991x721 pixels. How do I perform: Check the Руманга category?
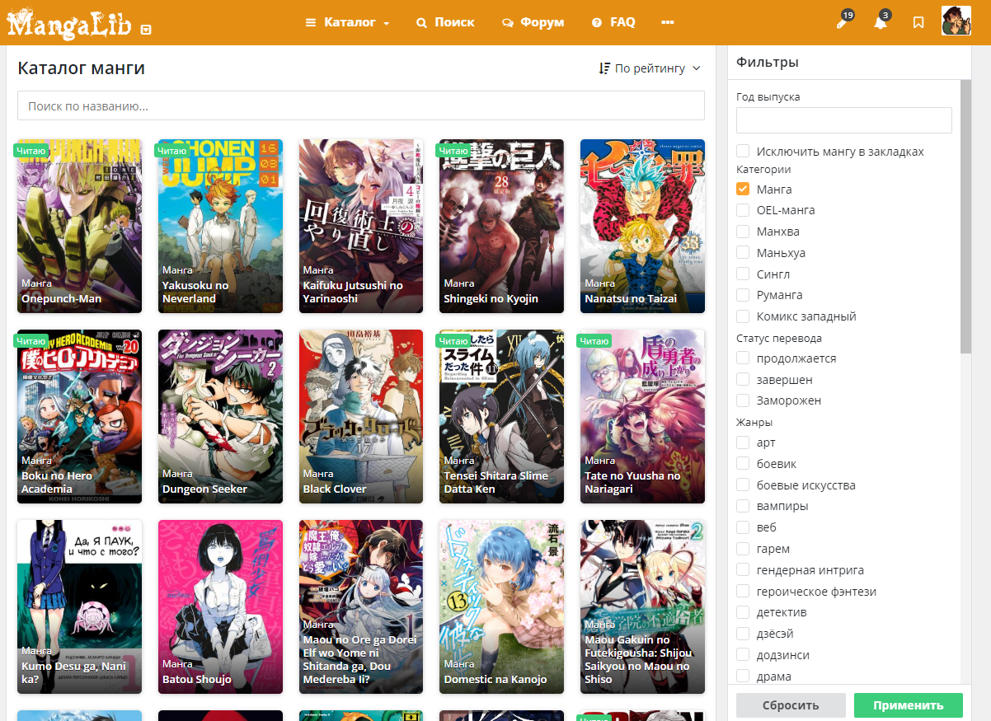(x=743, y=295)
